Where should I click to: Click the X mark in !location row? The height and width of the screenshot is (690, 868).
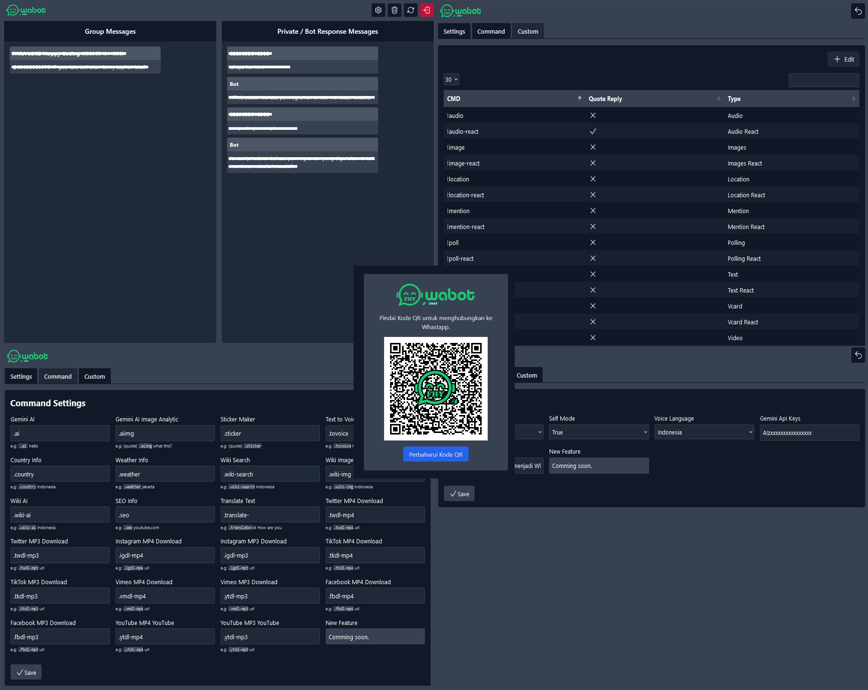(x=593, y=179)
